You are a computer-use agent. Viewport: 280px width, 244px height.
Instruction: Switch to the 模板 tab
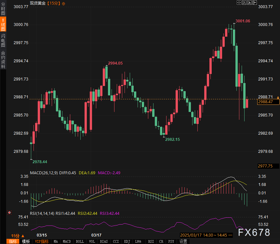(26, 241)
